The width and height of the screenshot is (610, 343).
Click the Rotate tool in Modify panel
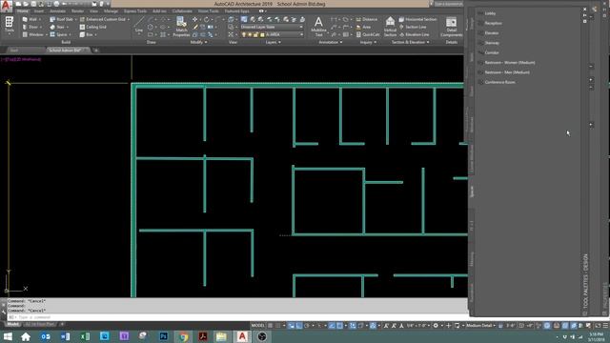(x=207, y=19)
